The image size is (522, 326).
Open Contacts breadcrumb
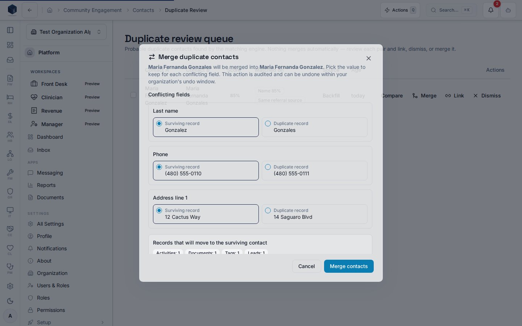pos(143,10)
